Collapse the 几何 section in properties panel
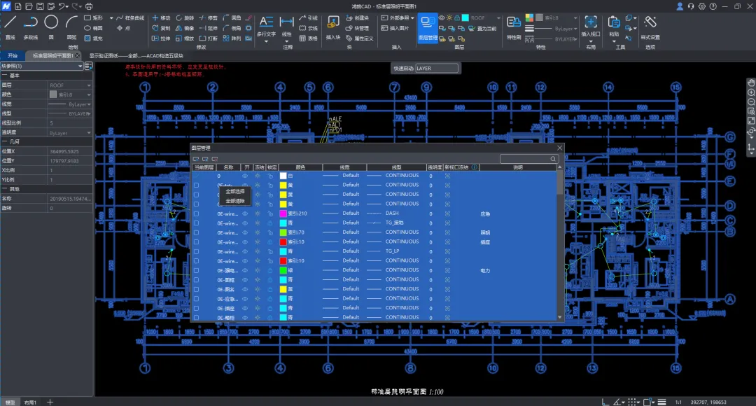 pyautogui.click(x=4, y=142)
